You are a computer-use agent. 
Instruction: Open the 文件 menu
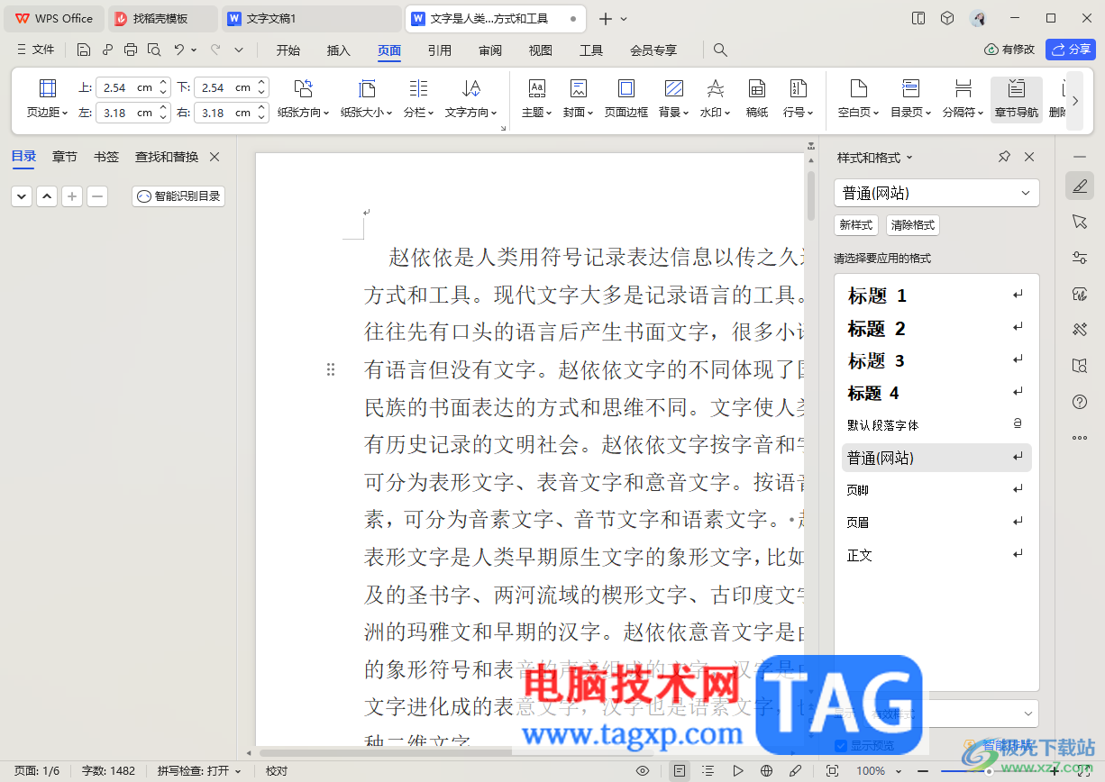click(x=35, y=50)
